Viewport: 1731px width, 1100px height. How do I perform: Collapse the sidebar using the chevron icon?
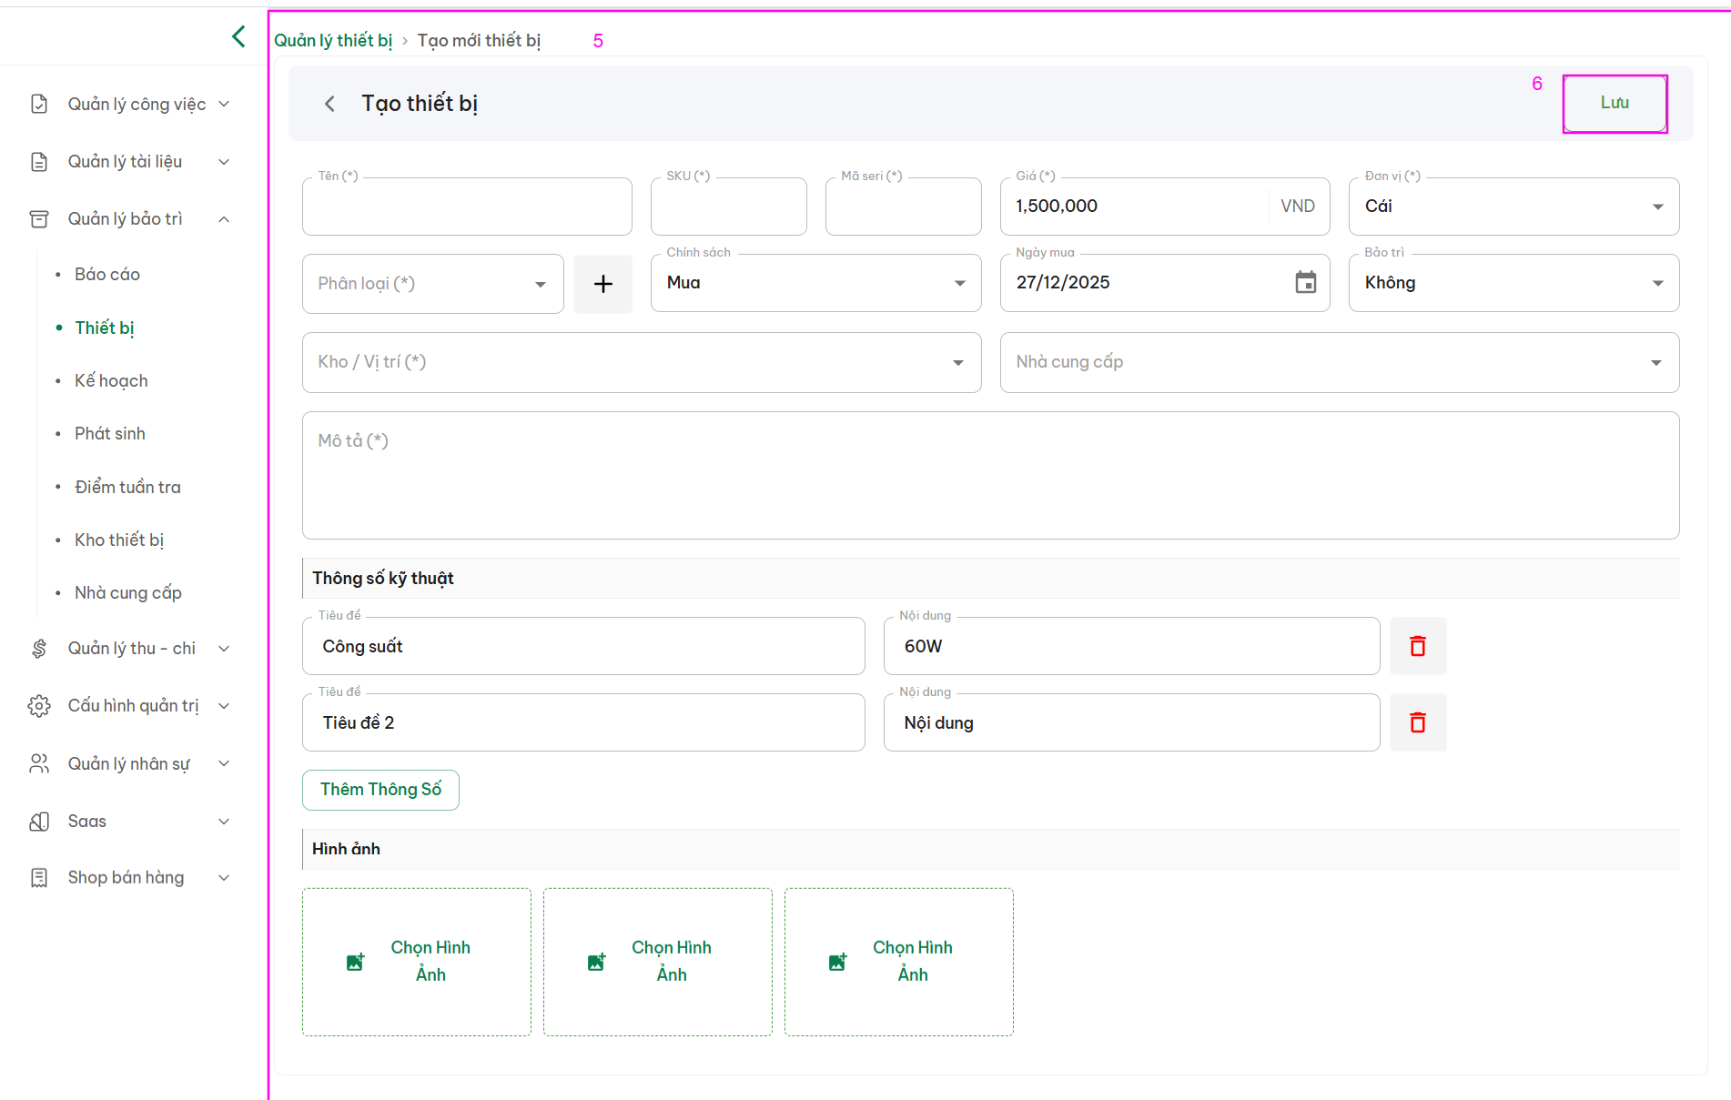coord(238,36)
